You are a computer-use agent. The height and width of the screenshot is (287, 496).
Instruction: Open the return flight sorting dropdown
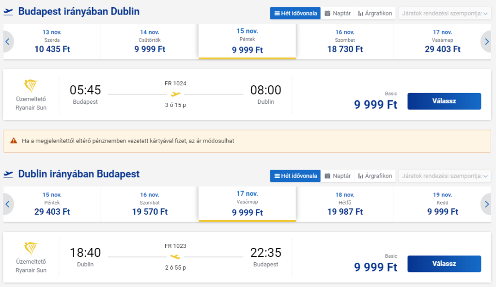445,175
